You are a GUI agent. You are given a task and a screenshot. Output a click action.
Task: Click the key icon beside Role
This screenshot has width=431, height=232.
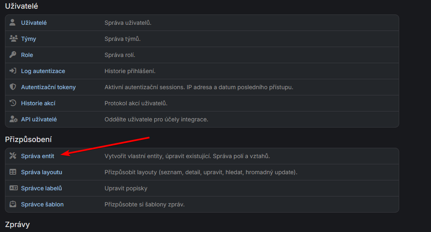coord(13,55)
